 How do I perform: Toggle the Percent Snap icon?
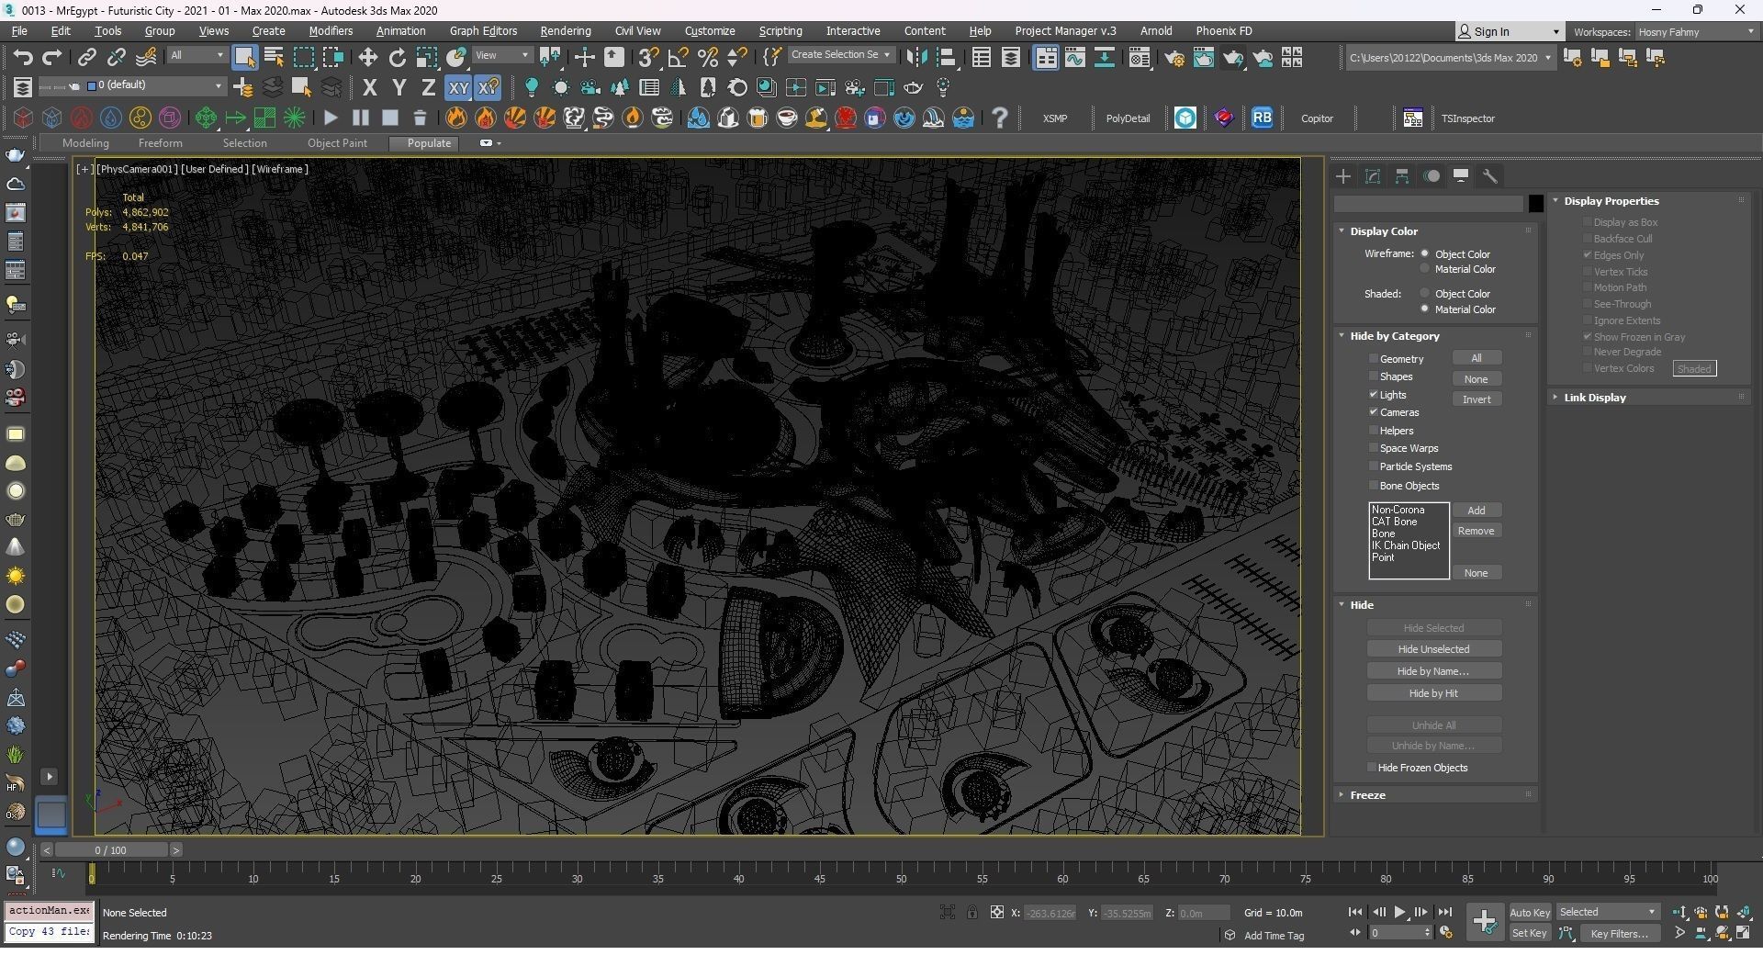click(708, 58)
